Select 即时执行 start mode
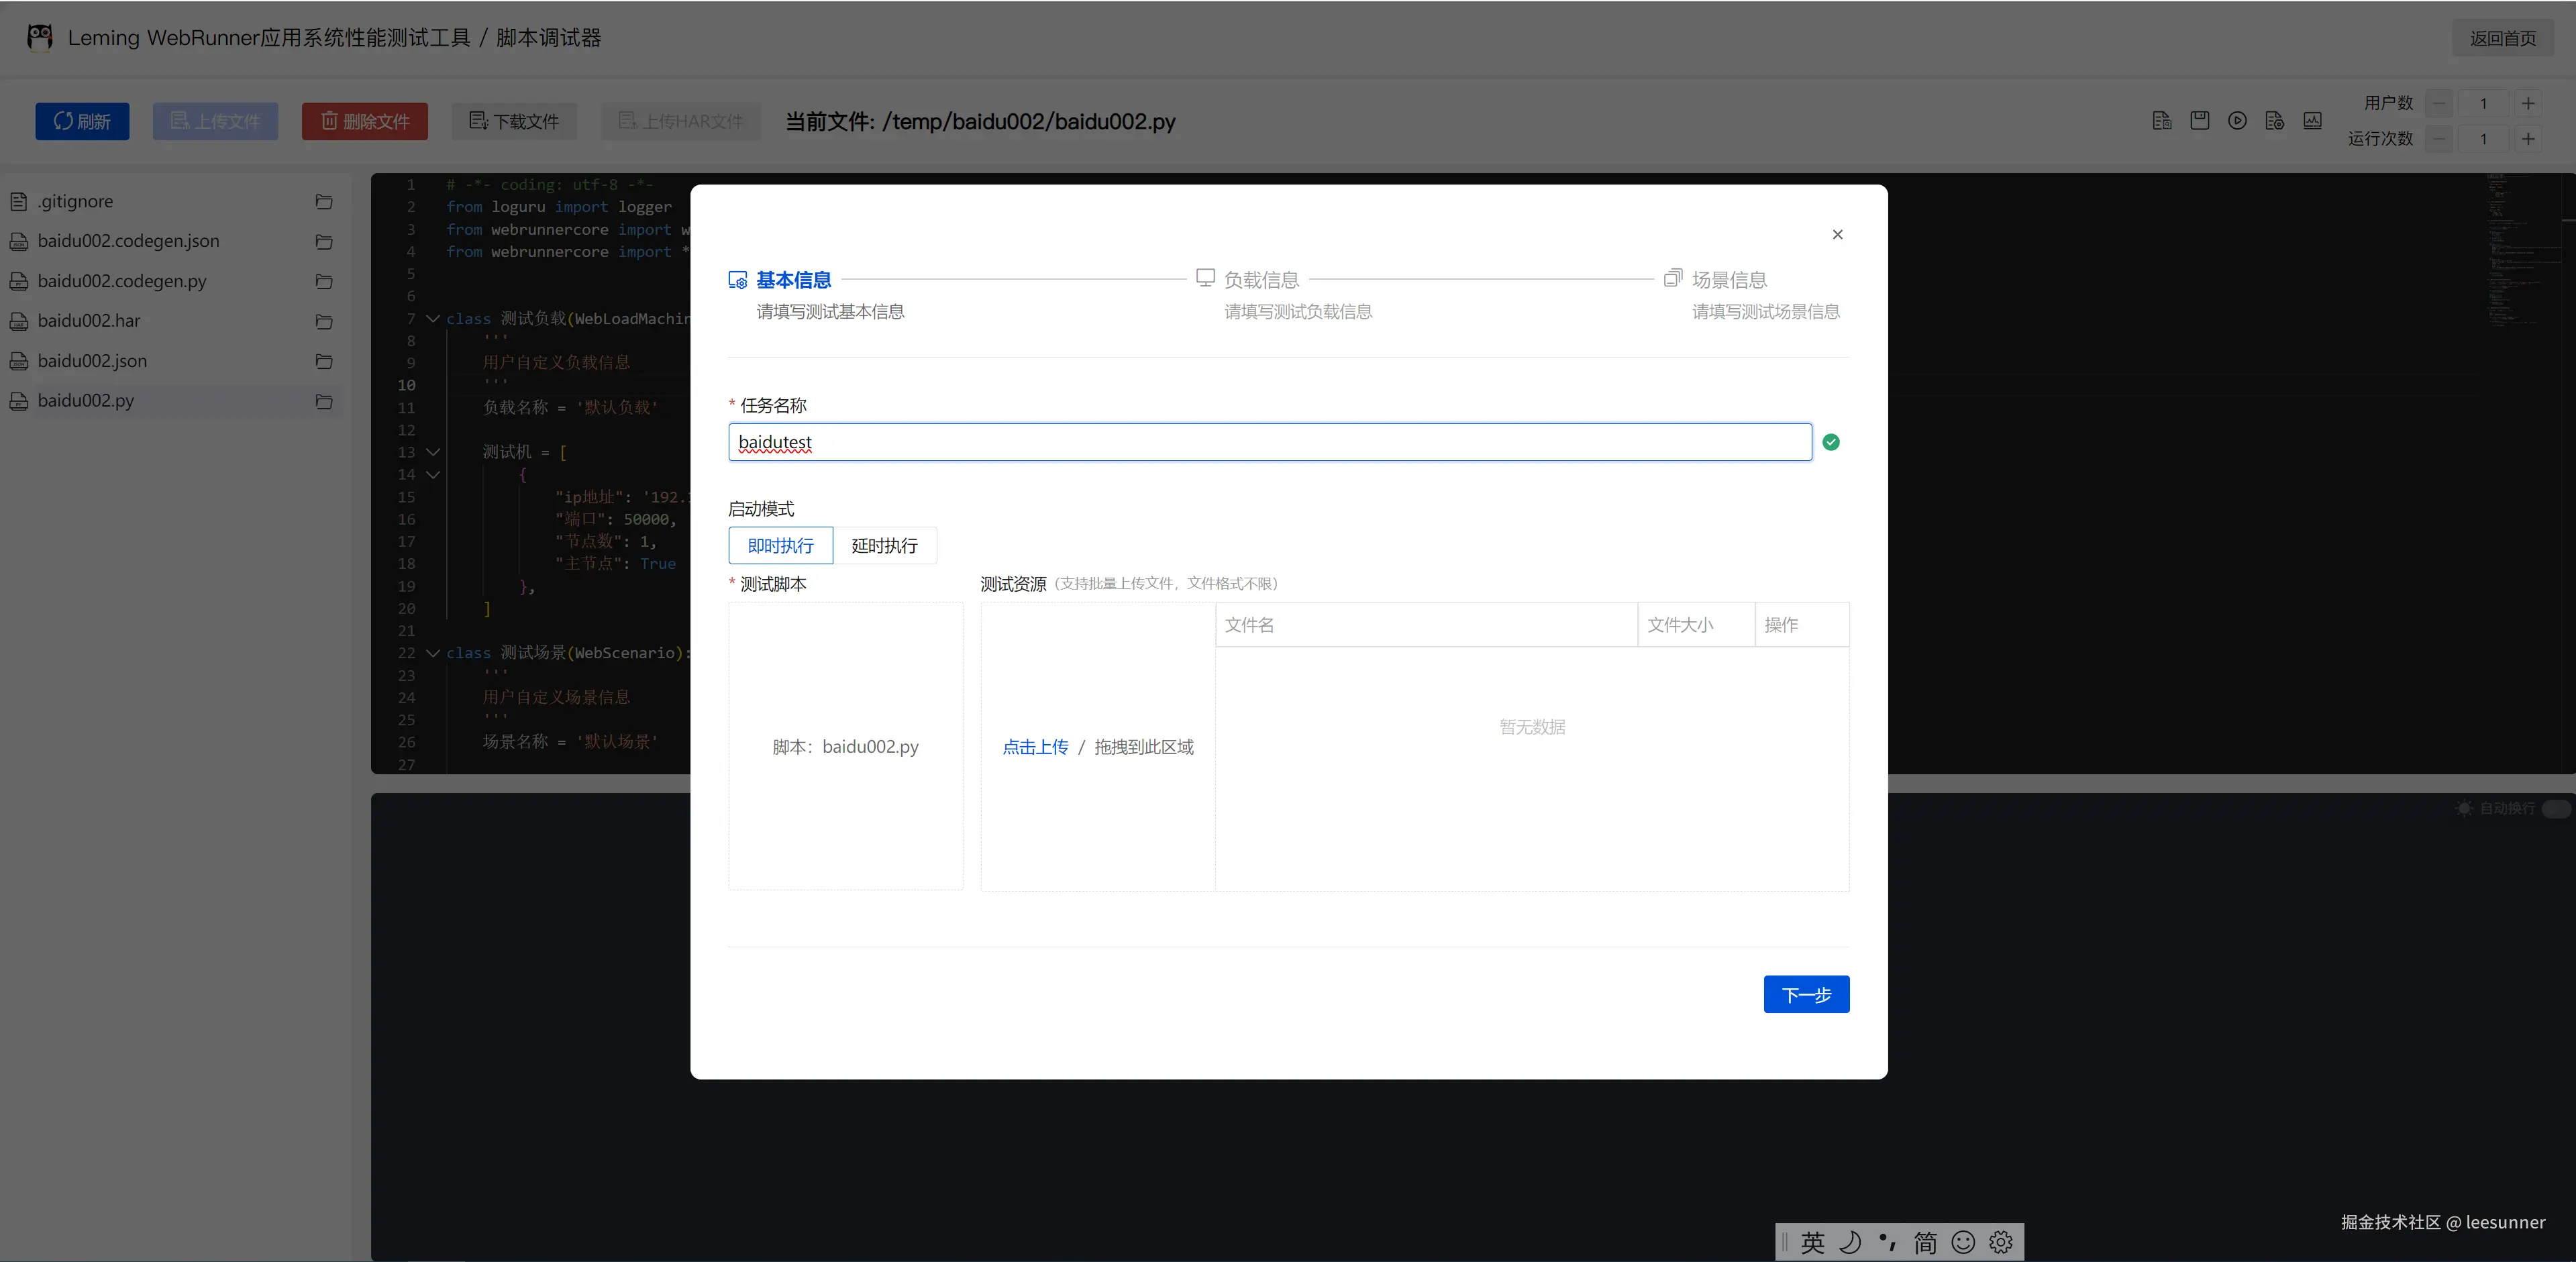 (x=780, y=546)
